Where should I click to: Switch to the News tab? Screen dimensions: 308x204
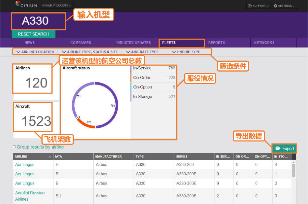coord(29,43)
